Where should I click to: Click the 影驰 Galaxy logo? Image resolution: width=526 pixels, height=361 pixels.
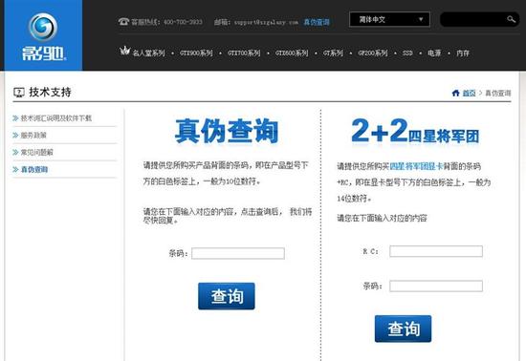(x=43, y=35)
